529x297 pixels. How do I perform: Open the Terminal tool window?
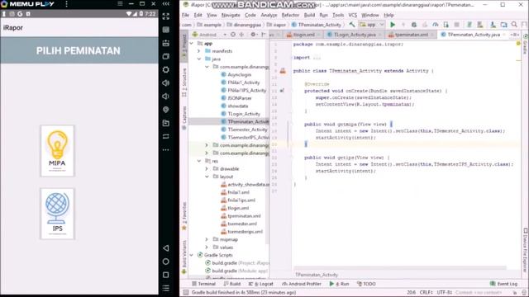click(204, 284)
